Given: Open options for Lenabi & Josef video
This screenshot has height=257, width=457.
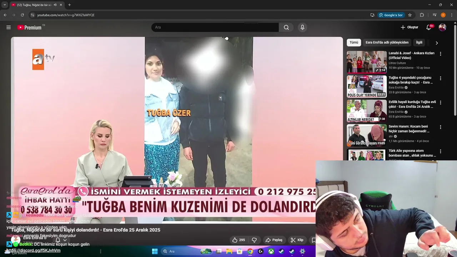Looking at the screenshot, I should [440, 54].
